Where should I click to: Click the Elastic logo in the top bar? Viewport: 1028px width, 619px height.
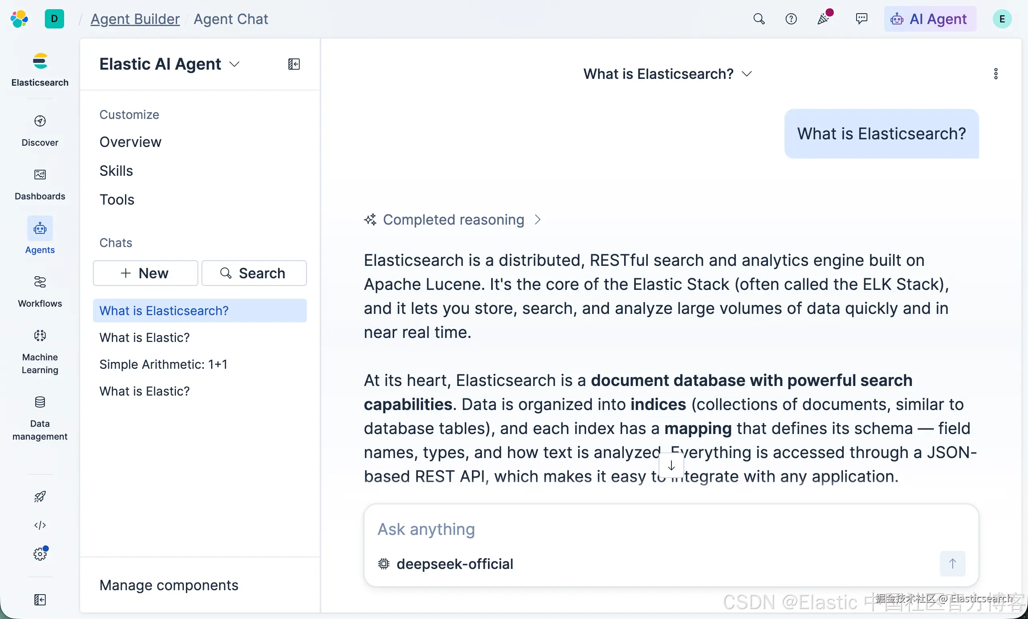(x=19, y=19)
